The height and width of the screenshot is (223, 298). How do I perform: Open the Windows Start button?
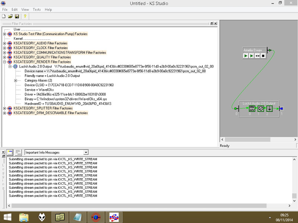tap(7, 217)
